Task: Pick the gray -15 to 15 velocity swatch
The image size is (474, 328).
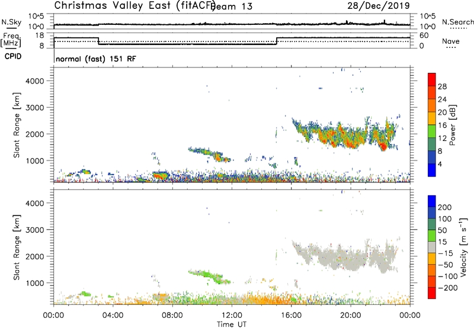Action: coord(432,247)
